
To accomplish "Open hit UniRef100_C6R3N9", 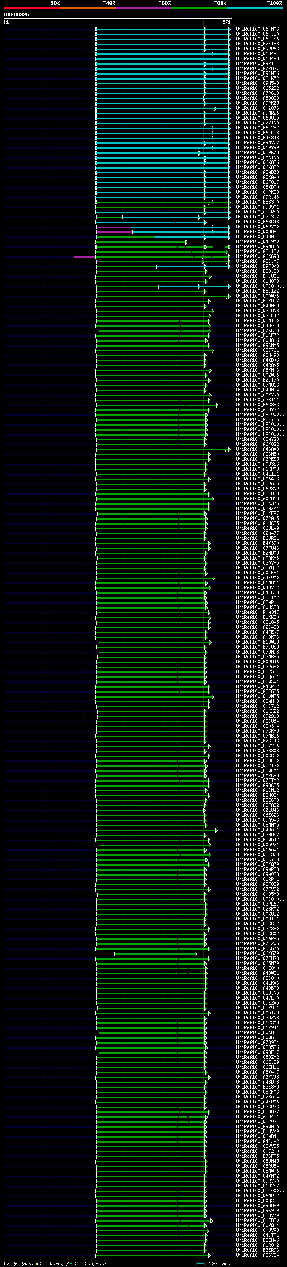I will pos(257,489).
